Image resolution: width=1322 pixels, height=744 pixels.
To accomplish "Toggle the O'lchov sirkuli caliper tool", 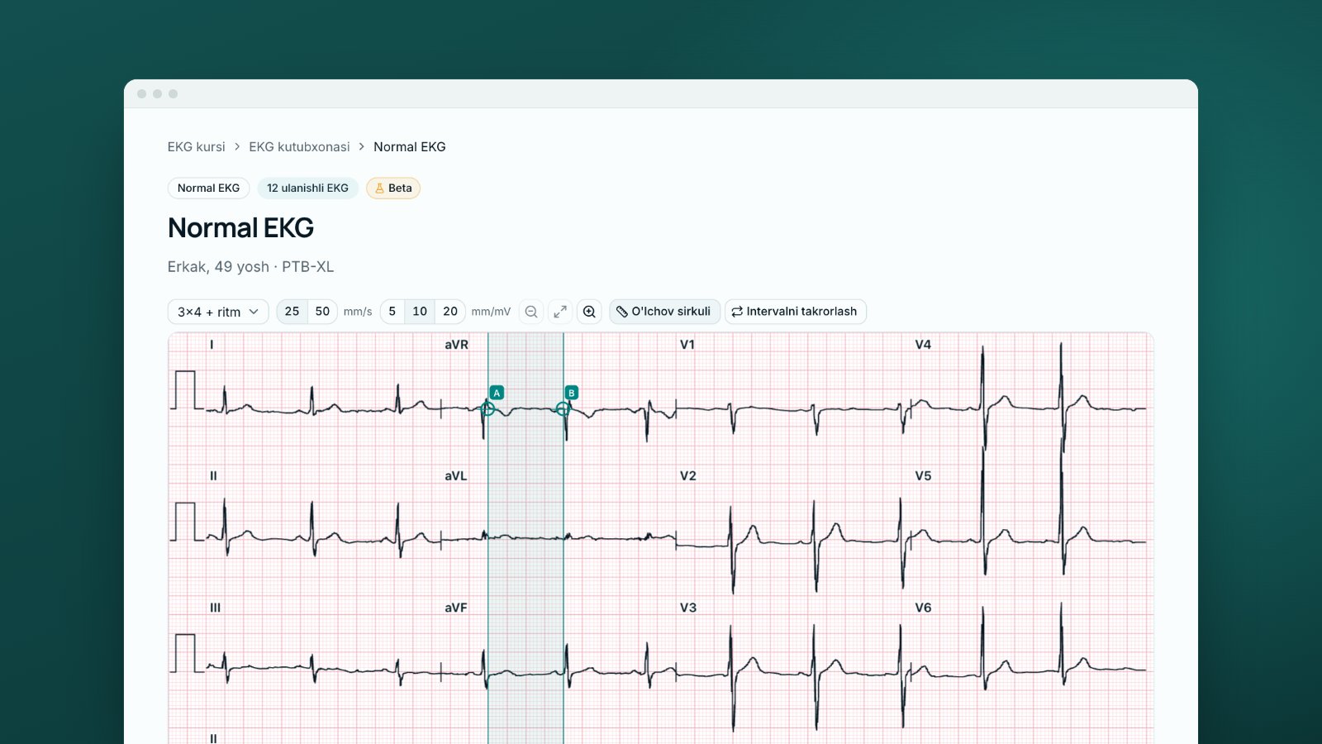I will click(664, 312).
